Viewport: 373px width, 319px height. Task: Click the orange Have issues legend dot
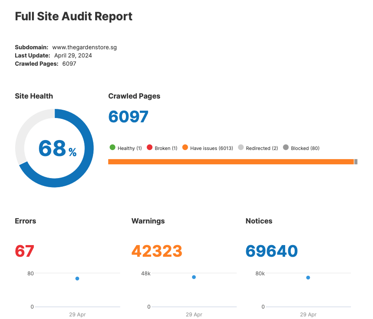point(185,148)
